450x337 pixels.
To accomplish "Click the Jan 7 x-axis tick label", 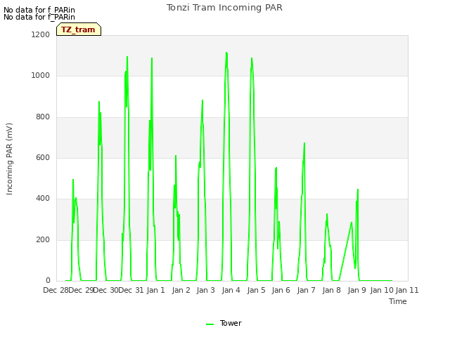I will pyautogui.click(x=307, y=290).
